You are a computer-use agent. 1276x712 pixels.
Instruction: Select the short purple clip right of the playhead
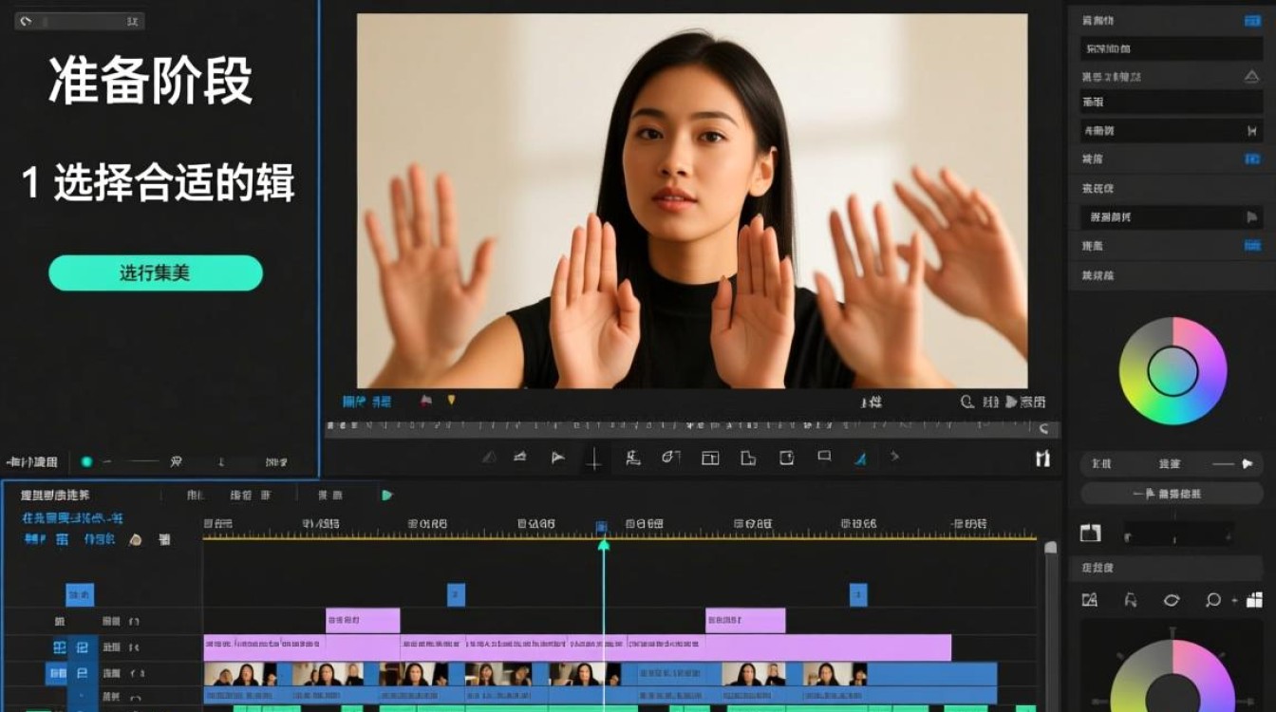(745, 621)
